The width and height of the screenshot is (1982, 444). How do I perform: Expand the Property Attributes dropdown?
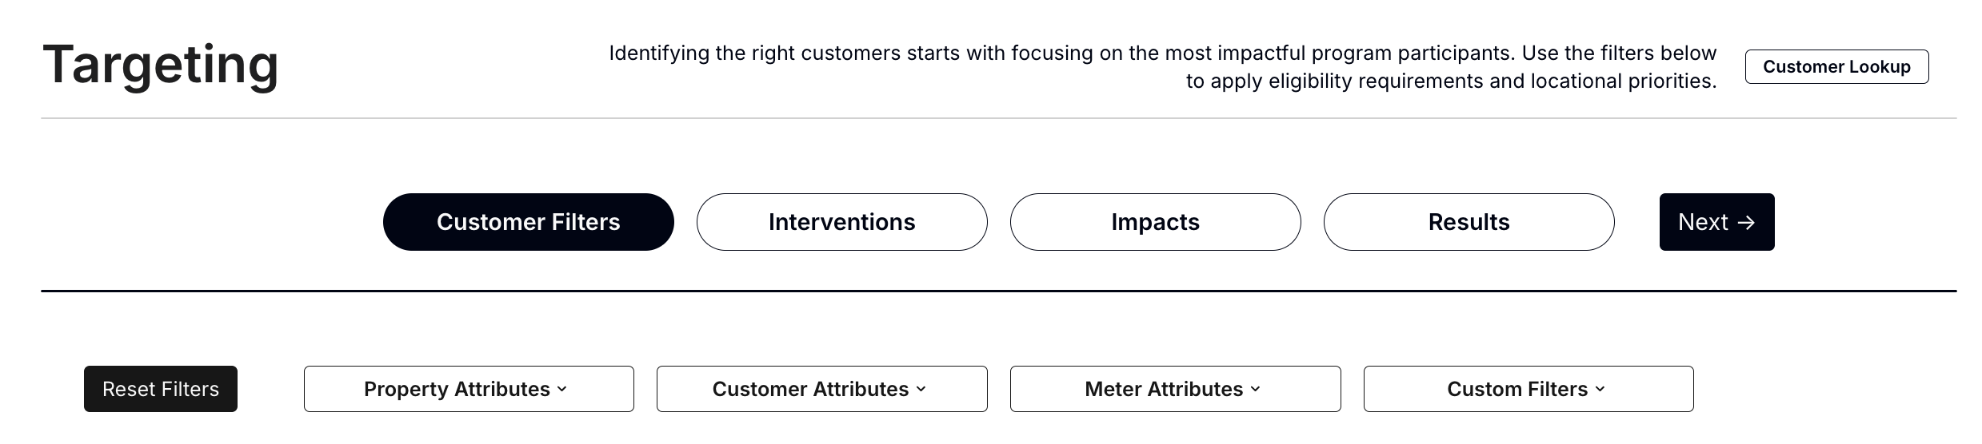tap(468, 389)
